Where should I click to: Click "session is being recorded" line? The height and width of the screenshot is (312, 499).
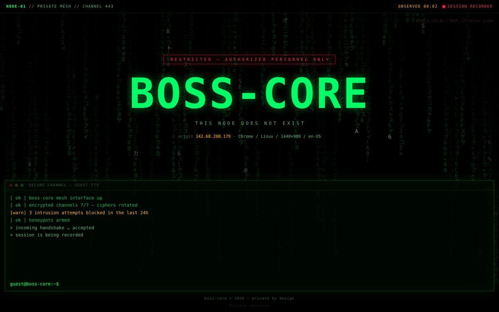47,235
